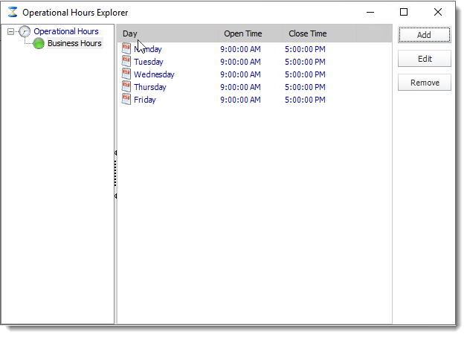Image resolution: width=467 pixels, height=337 pixels.
Task: Sort by the Day column header
Action: [x=130, y=33]
